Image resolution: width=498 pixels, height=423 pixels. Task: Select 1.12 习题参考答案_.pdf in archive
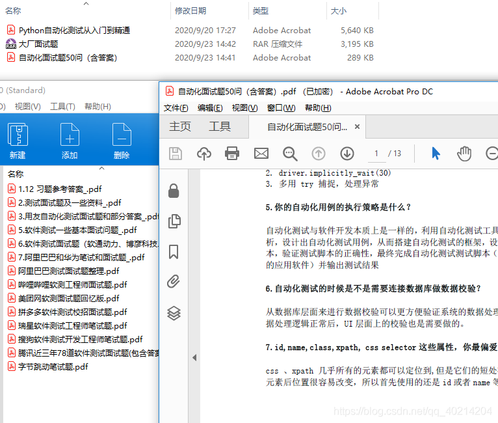pyautogui.click(x=60, y=189)
